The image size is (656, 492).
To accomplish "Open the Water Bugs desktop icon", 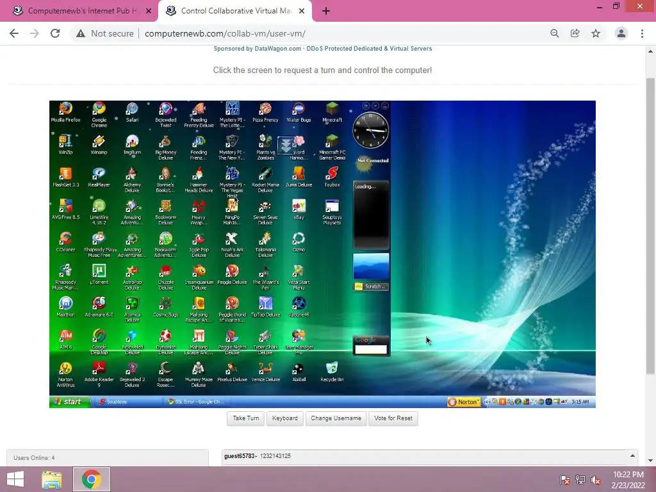I will tap(299, 112).
